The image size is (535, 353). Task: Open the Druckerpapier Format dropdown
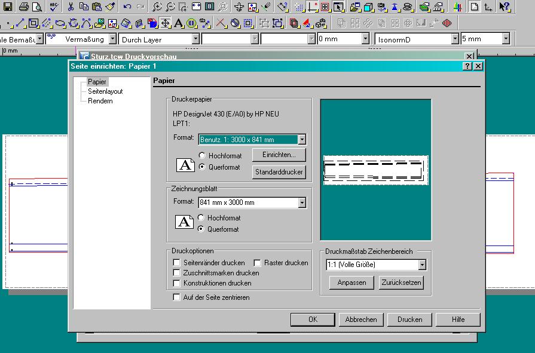click(x=302, y=140)
